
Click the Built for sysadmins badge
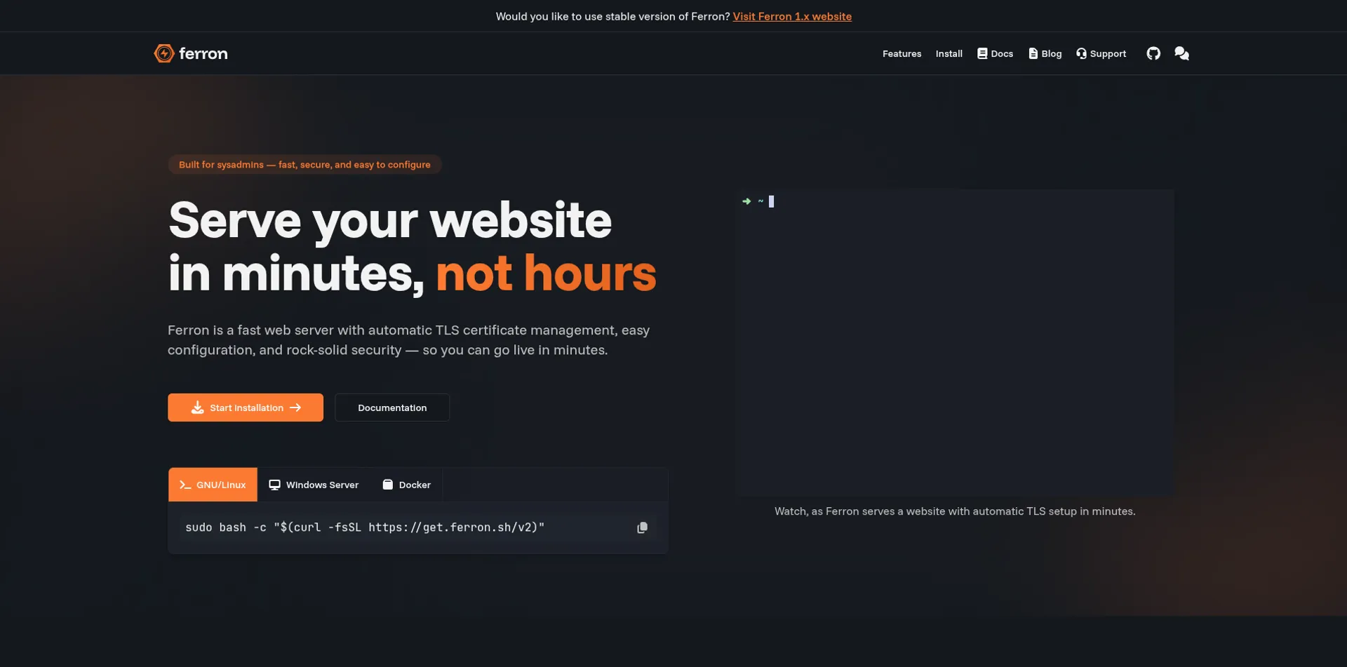pos(304,165)
